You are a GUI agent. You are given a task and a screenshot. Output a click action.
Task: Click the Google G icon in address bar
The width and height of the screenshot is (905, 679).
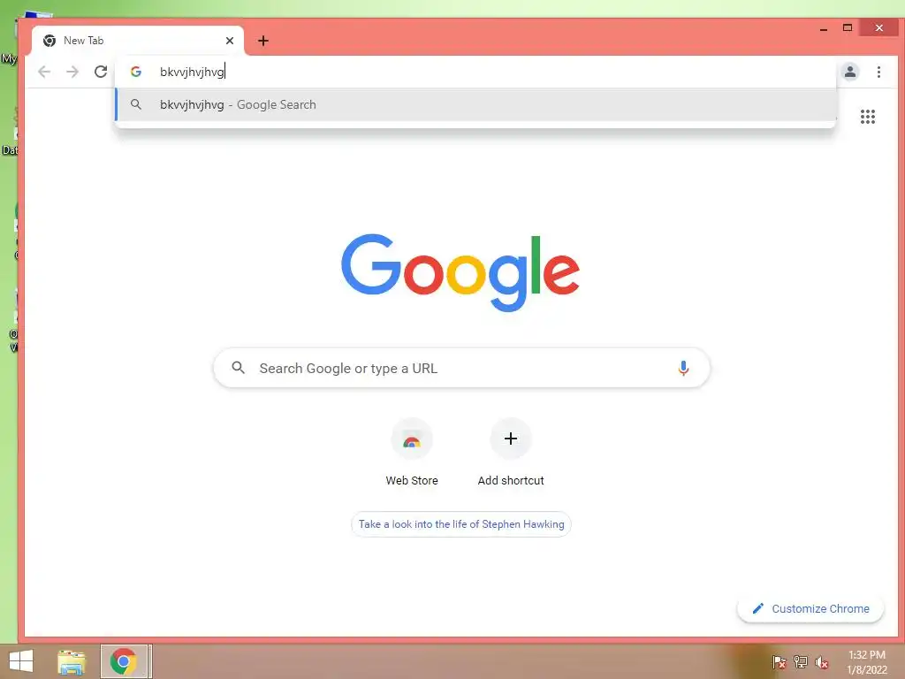135,72
